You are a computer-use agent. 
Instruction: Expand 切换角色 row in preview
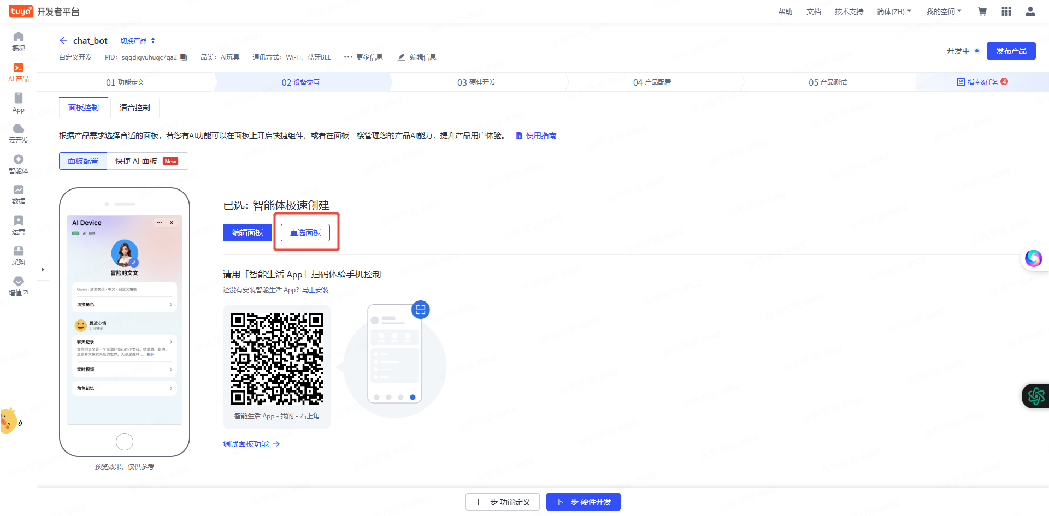(125, 304)
